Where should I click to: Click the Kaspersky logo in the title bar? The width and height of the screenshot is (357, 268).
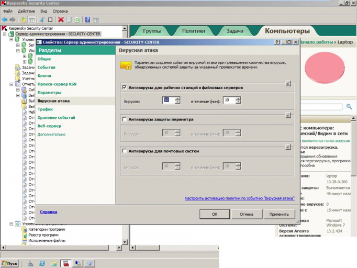3,3
